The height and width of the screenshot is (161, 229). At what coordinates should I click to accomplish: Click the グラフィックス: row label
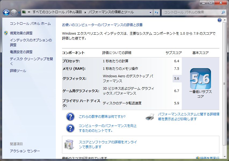(74, 79)
